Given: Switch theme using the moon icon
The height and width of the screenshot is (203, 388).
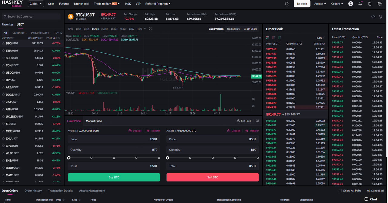Looking at the screenshot, I should [381, 17].
